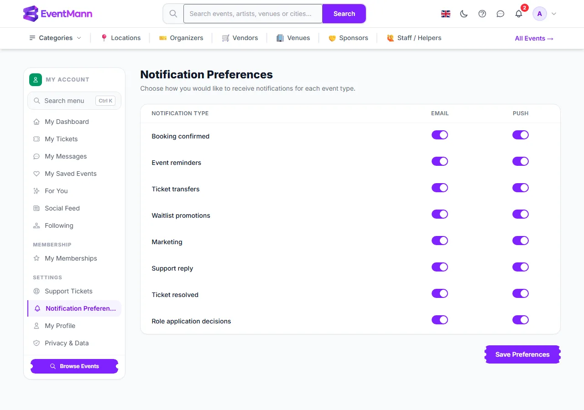The height and width of the screenshot is (410, 584).
Task: Click the My Tickets ticket icon
Action: tap(36, 139)
